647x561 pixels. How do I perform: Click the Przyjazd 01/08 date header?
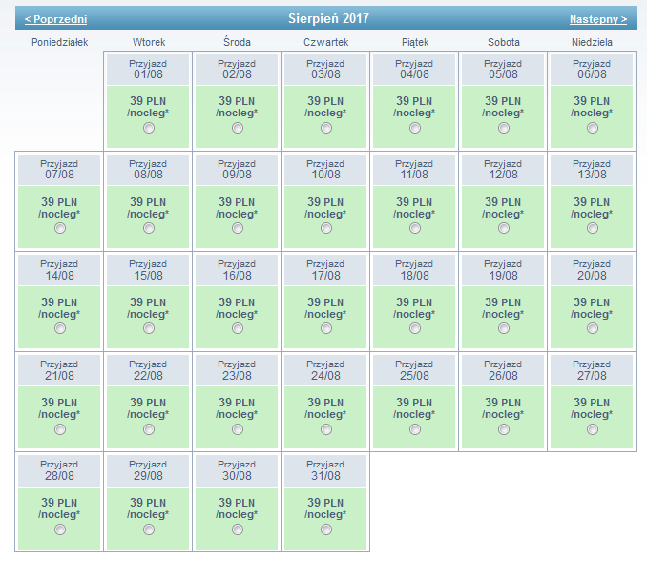148,70
